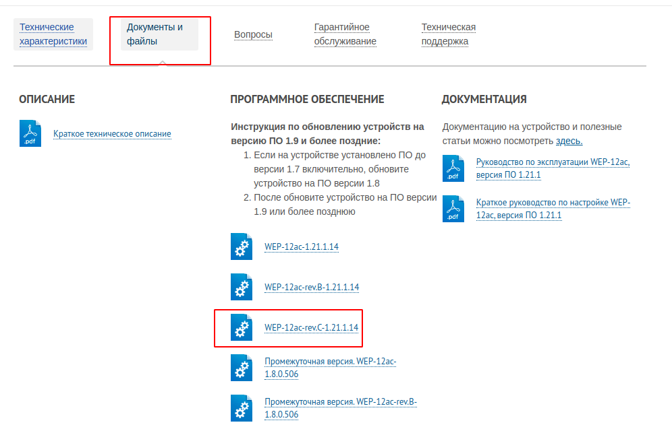The height and width of the screenshot is (431, 672).
Task: Click PDF icon for Руководство по эксплуатации WEP-12ac
Action: tap(453, 168)
